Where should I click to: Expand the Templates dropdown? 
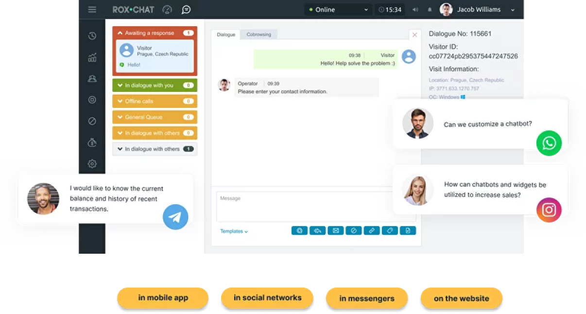coord(234,231)
